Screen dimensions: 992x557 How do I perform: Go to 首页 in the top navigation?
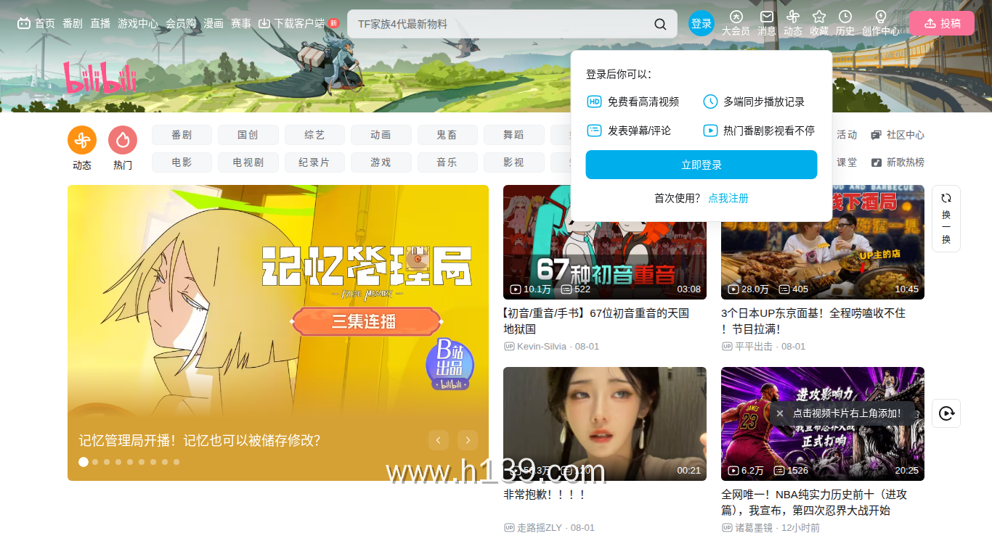click(x=36, y=23)
